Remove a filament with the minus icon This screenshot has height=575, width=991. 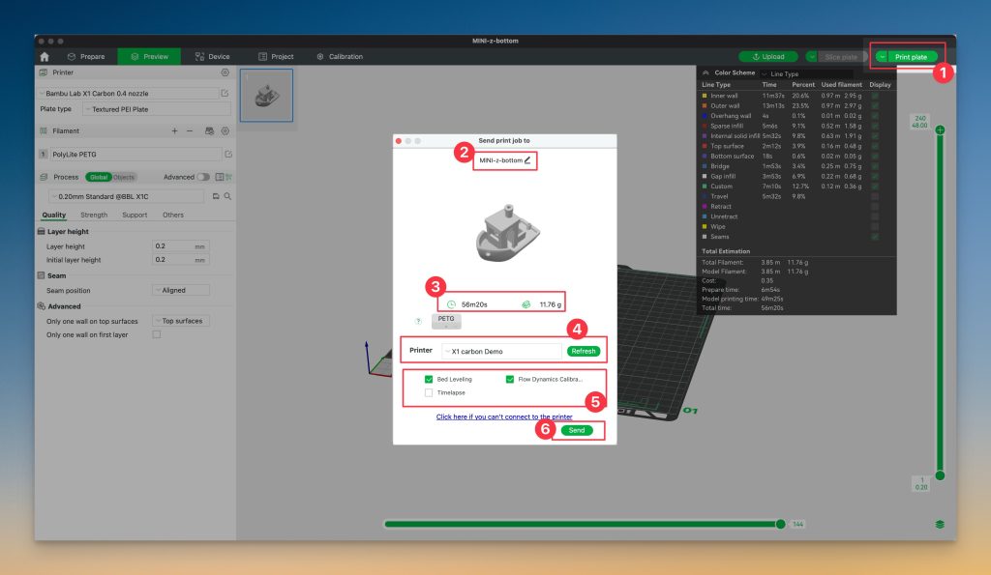coord(190,130)
